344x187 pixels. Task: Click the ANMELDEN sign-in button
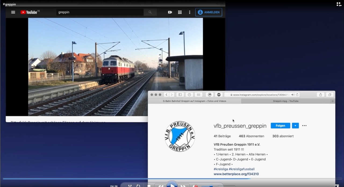pyautogui.click(x=209, y=12)
